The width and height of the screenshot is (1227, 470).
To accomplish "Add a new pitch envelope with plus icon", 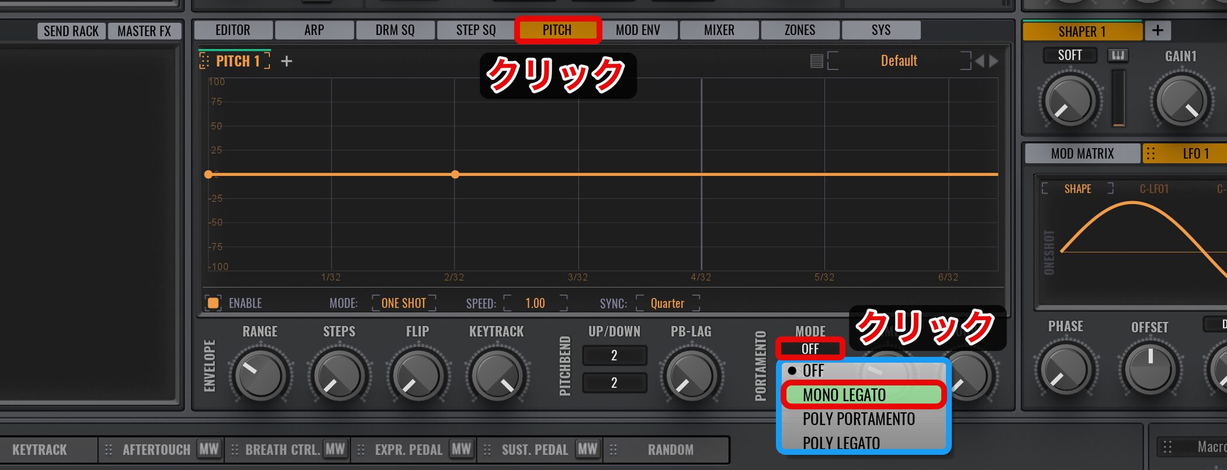I will [x=286, y=61].
